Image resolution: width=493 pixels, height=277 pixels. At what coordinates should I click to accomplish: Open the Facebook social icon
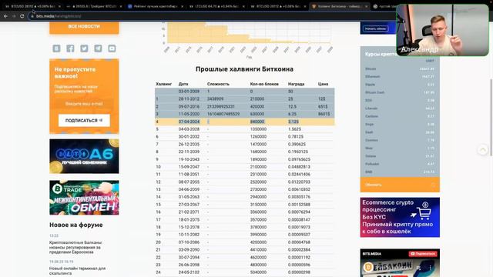pyautogui.click(x=70, y=48)
